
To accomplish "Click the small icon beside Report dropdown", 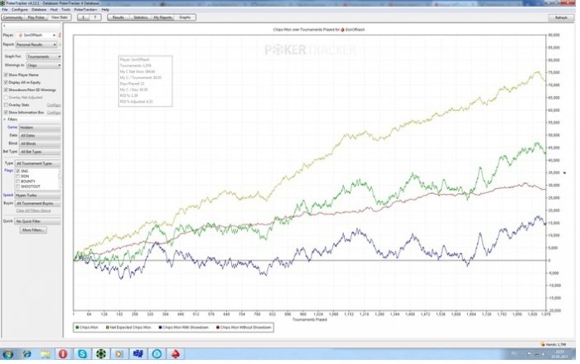I will click(x=60, y=45).
